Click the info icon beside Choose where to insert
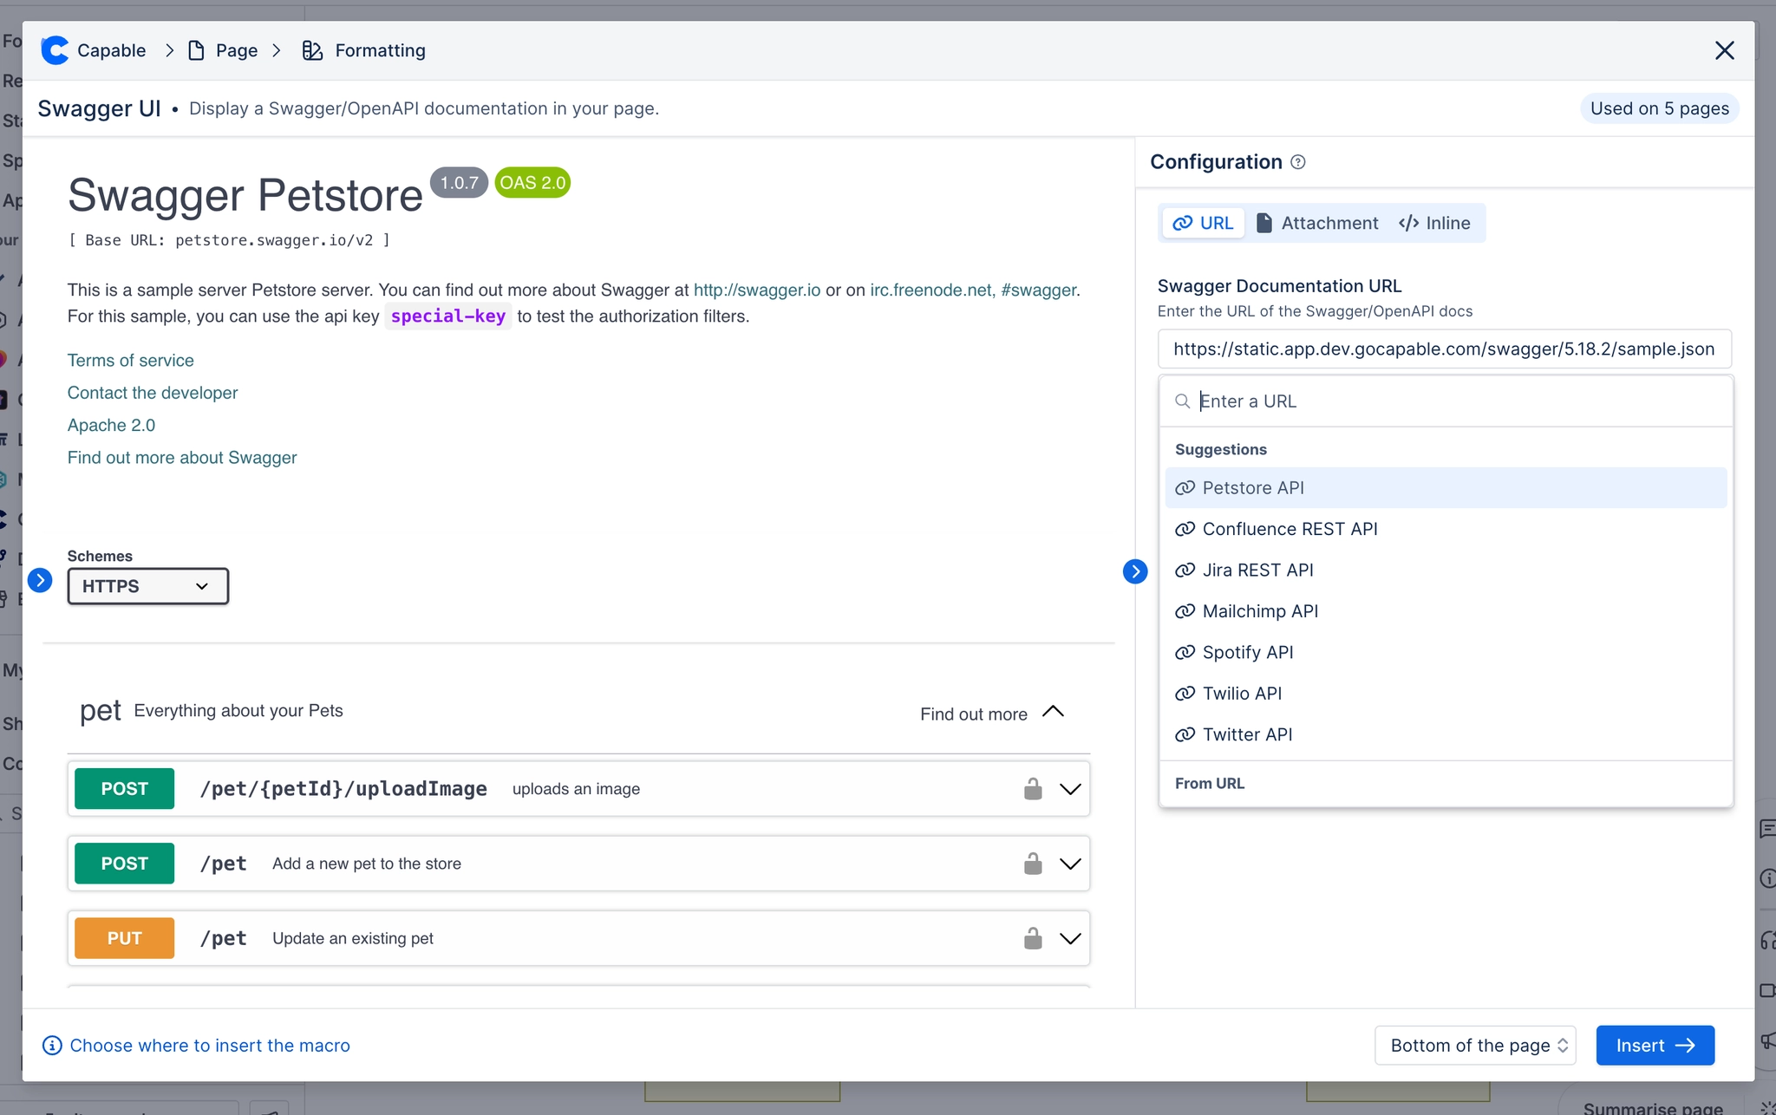 (x=52, y=1046)
